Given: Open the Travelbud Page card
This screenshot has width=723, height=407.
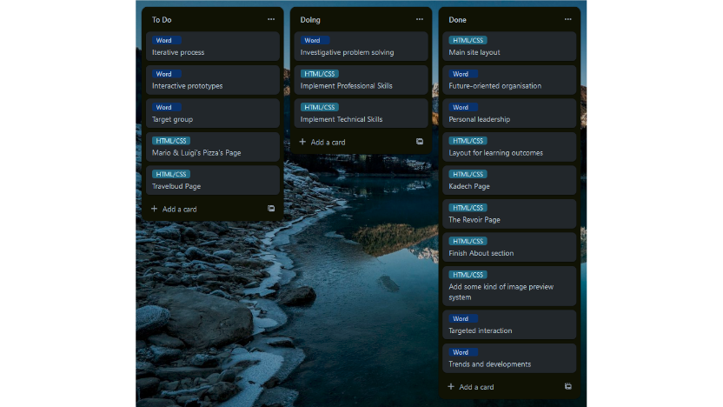Looking at the screenshot, I should point(213,180).
